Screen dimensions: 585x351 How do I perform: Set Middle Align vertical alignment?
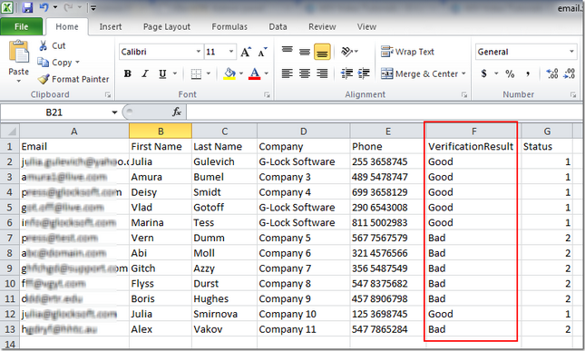point(305,51)
